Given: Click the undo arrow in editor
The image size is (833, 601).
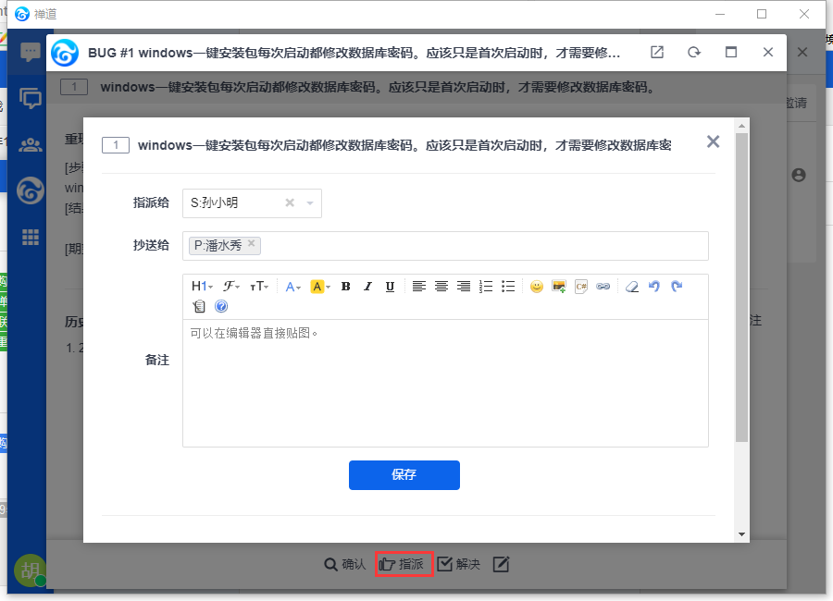Looking at the screenshot, I should (654, 287).
